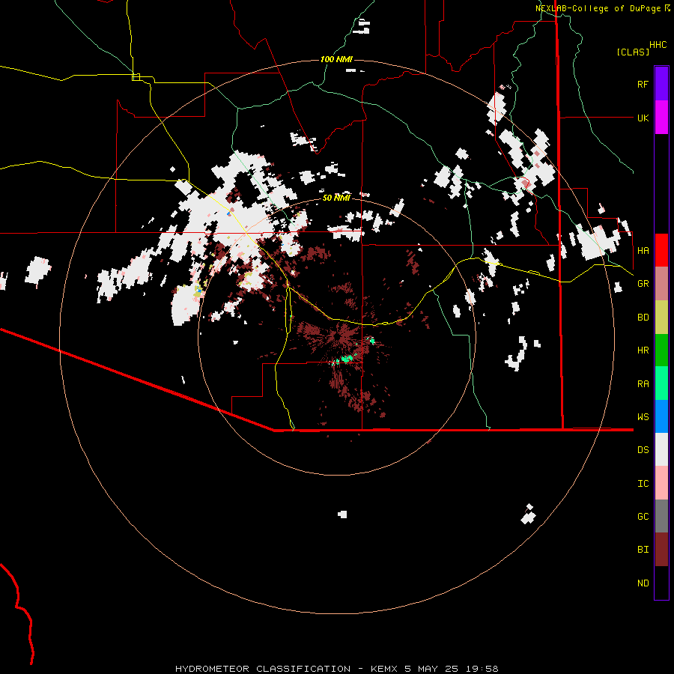Screen dimensions: 674x674
Task: Click the UK legend label
Action: [643, 118]
